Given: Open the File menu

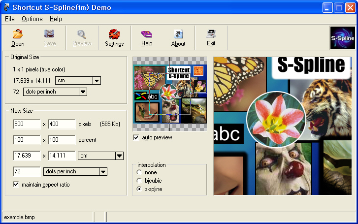Looking at the screenshot, I should (9, 19).
